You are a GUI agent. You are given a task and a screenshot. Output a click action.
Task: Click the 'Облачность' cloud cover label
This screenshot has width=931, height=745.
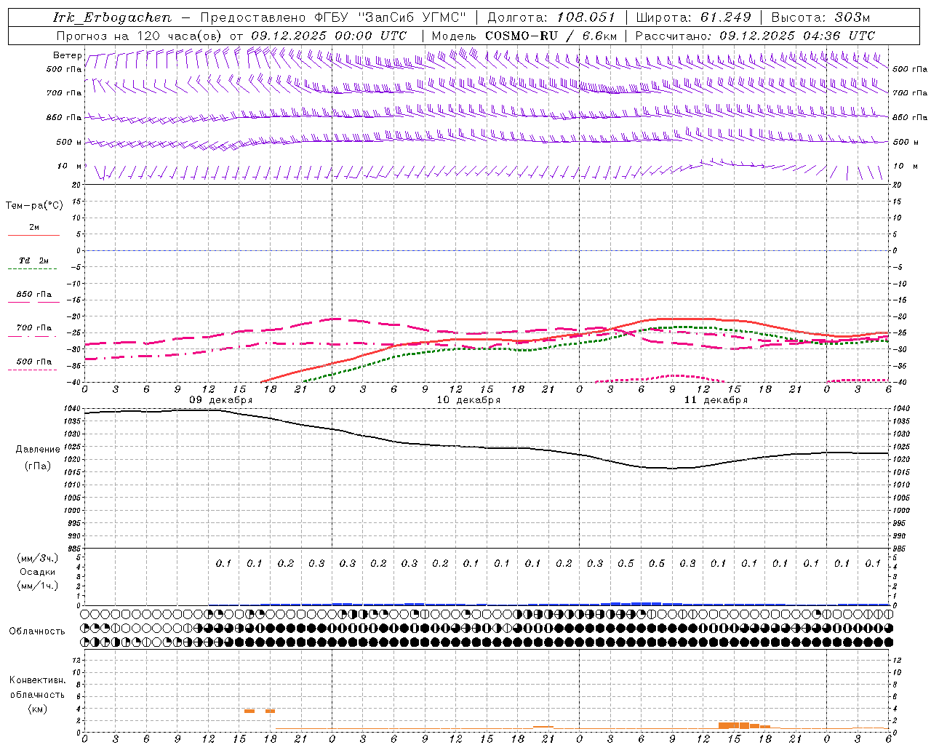(x=37, y=632)
